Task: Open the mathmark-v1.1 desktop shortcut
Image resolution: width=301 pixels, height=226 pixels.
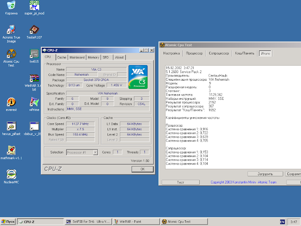Action: pyautogui.click(x=11, y=151)
